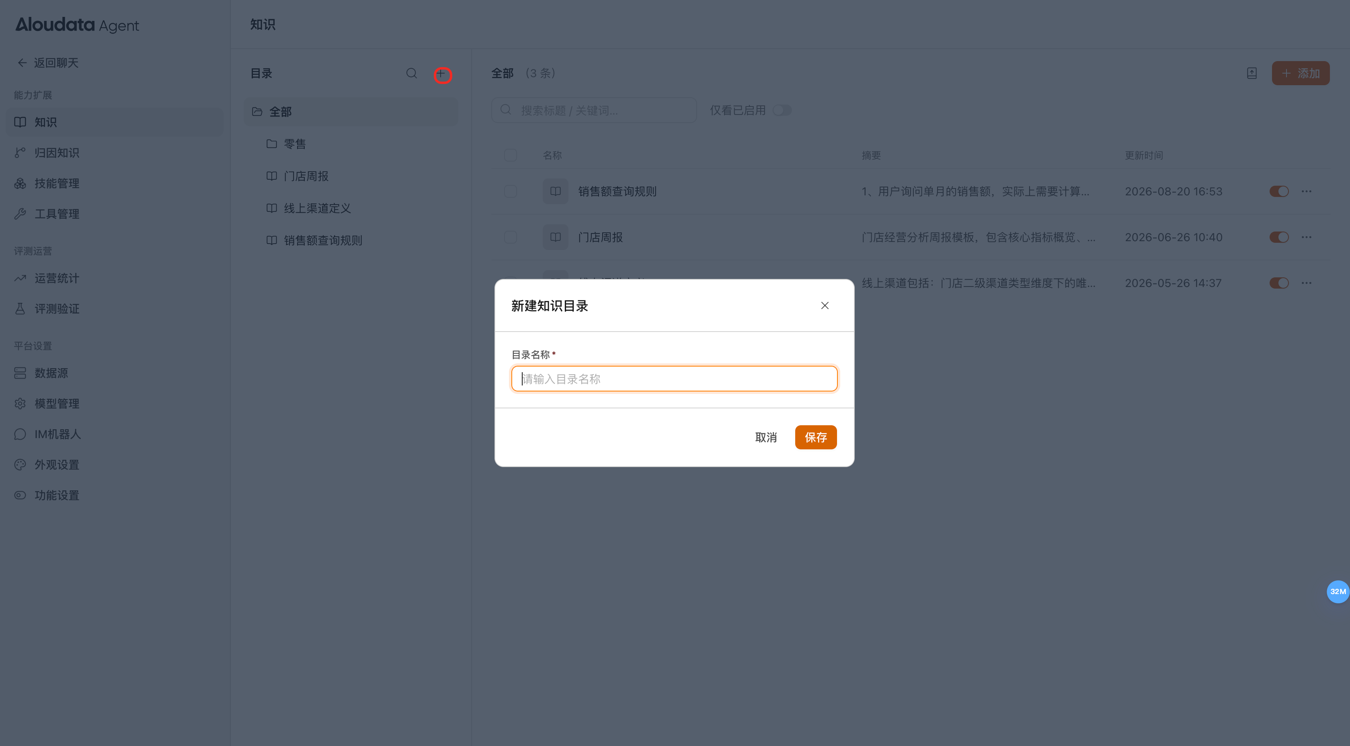Open the 销售额查询规则 table entry
This screenshot has width=1350, height=746.
point(617,191)
